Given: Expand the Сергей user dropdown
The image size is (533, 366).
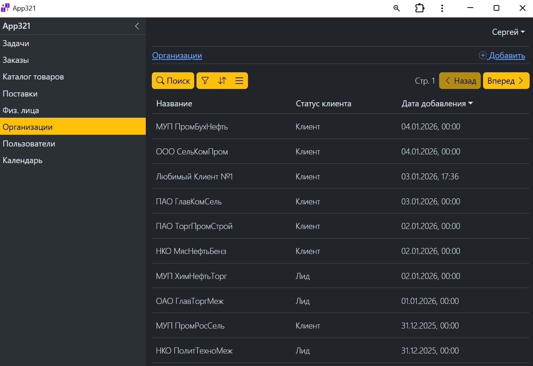Looking at the screenshot, I should coord(508,32).
